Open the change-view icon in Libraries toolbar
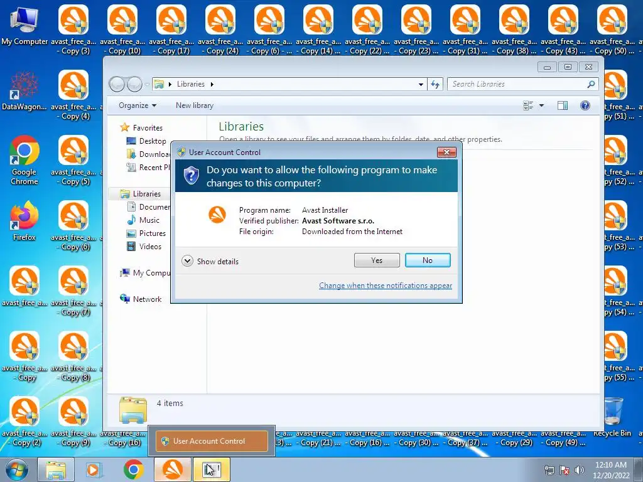The image size is (643, 482). 528,105
